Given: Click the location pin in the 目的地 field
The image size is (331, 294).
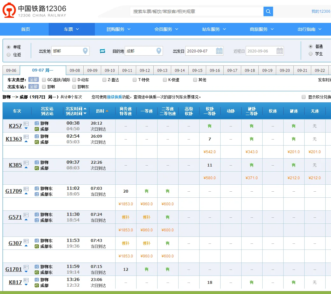Looking at the screenshot, I should pyautogui.click(x=158, y=51).
